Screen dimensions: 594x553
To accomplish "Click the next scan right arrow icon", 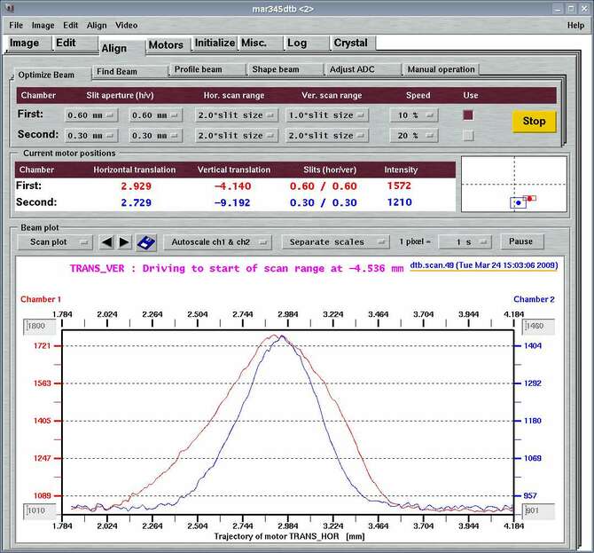I will pyautogui.click(x=124, y=241).
